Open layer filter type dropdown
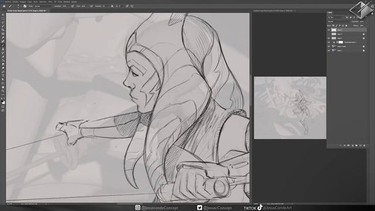This screenshot has height=211, width=375. [336, 18]
